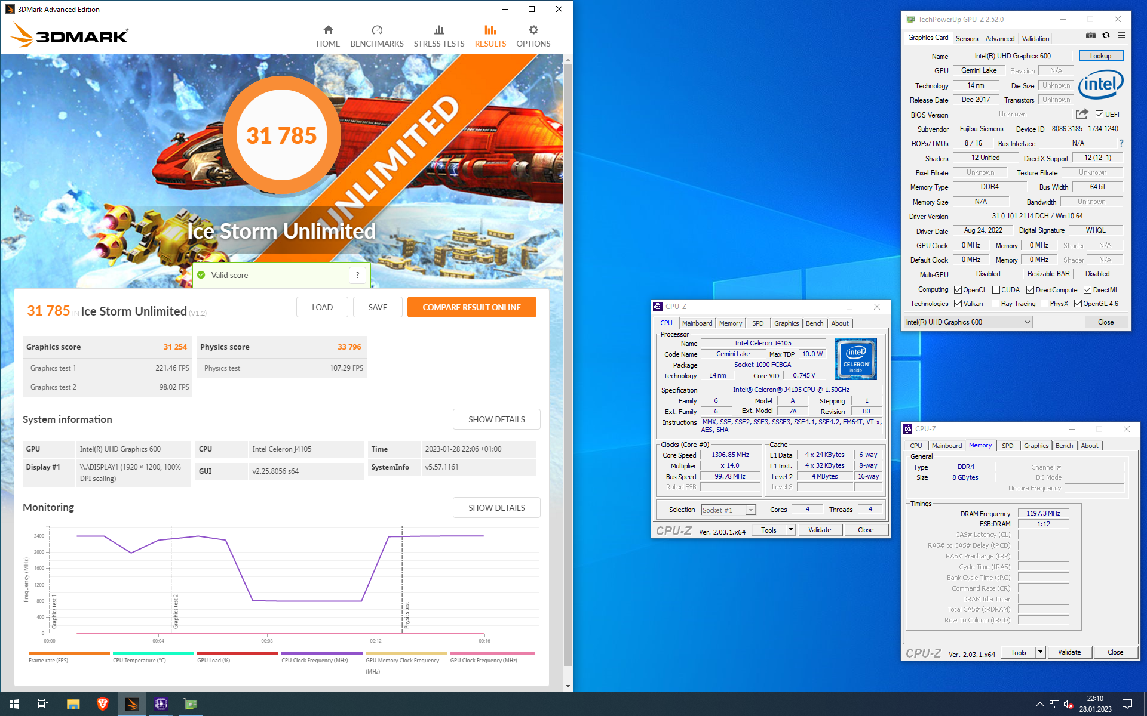Click Validate in CPU-Z processor window
This screenshot has height=716, width=1147.
click(820, 530)
